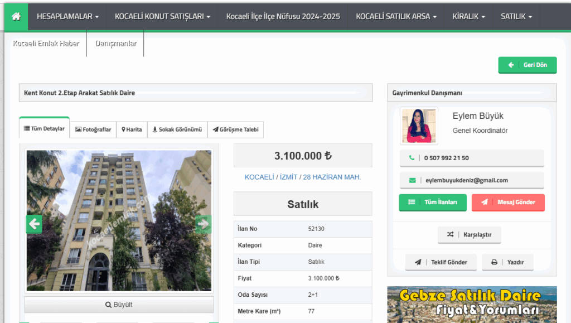
Task: Click the phone icon beside 0 507 992 21 50
Action: coord(412,158)
